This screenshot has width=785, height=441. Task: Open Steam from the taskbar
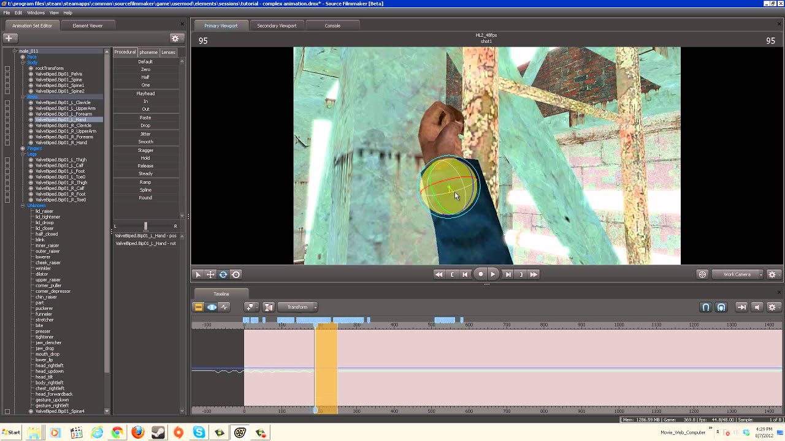158,432
